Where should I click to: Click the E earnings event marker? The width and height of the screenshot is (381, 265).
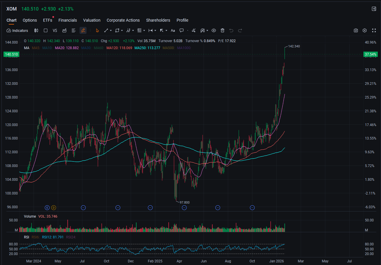tap(47, 208)
